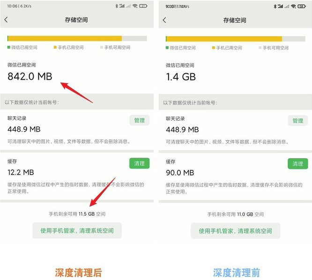Tap 存储空间 title on the left screen
The image size is (312, 280).
[x=76, y=20]
